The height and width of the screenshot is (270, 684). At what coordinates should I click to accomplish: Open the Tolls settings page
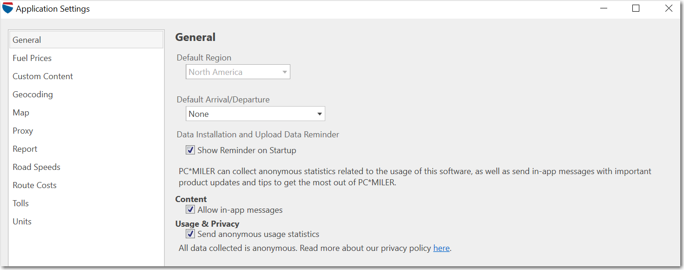coord(21,203)
